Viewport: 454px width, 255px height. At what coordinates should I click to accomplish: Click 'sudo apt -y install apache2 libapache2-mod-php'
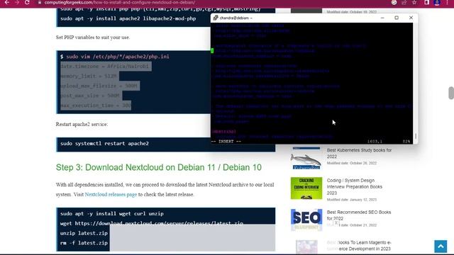128,18
